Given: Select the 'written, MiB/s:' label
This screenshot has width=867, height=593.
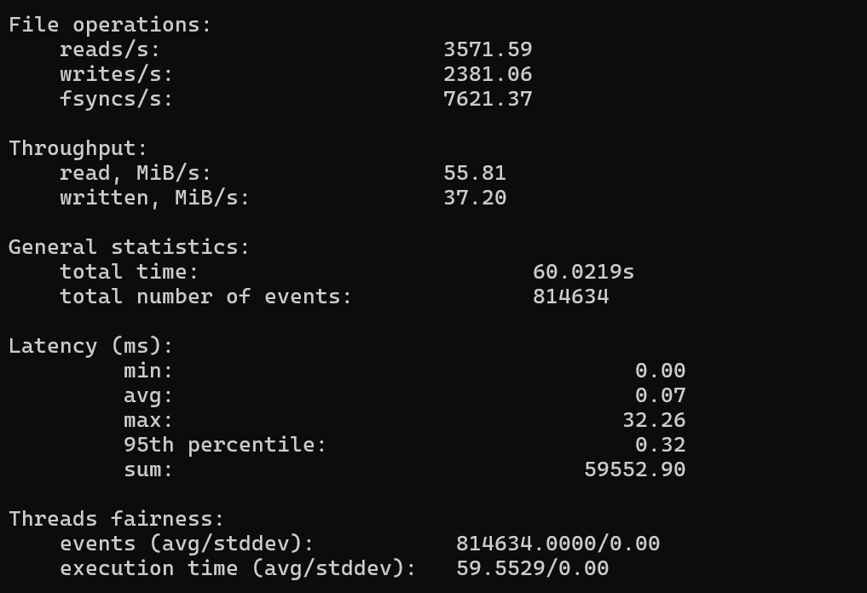Looking at the screenshot, I should pyautogui.click(x=155, y=198).
